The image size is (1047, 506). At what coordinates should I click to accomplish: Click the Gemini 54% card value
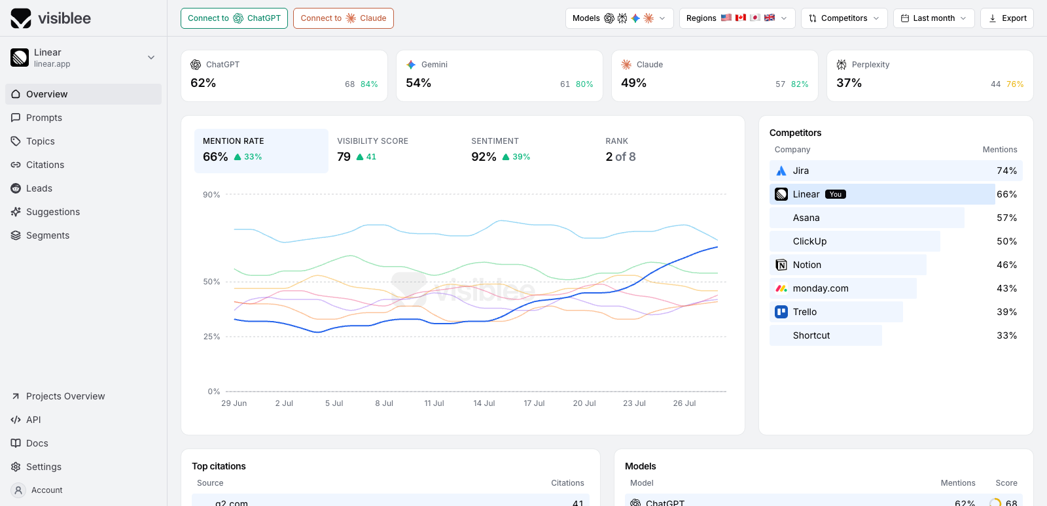[x=418, y=83]
